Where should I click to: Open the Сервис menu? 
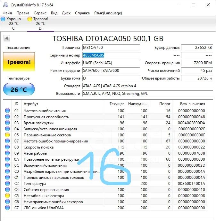(x=40, y=13)
